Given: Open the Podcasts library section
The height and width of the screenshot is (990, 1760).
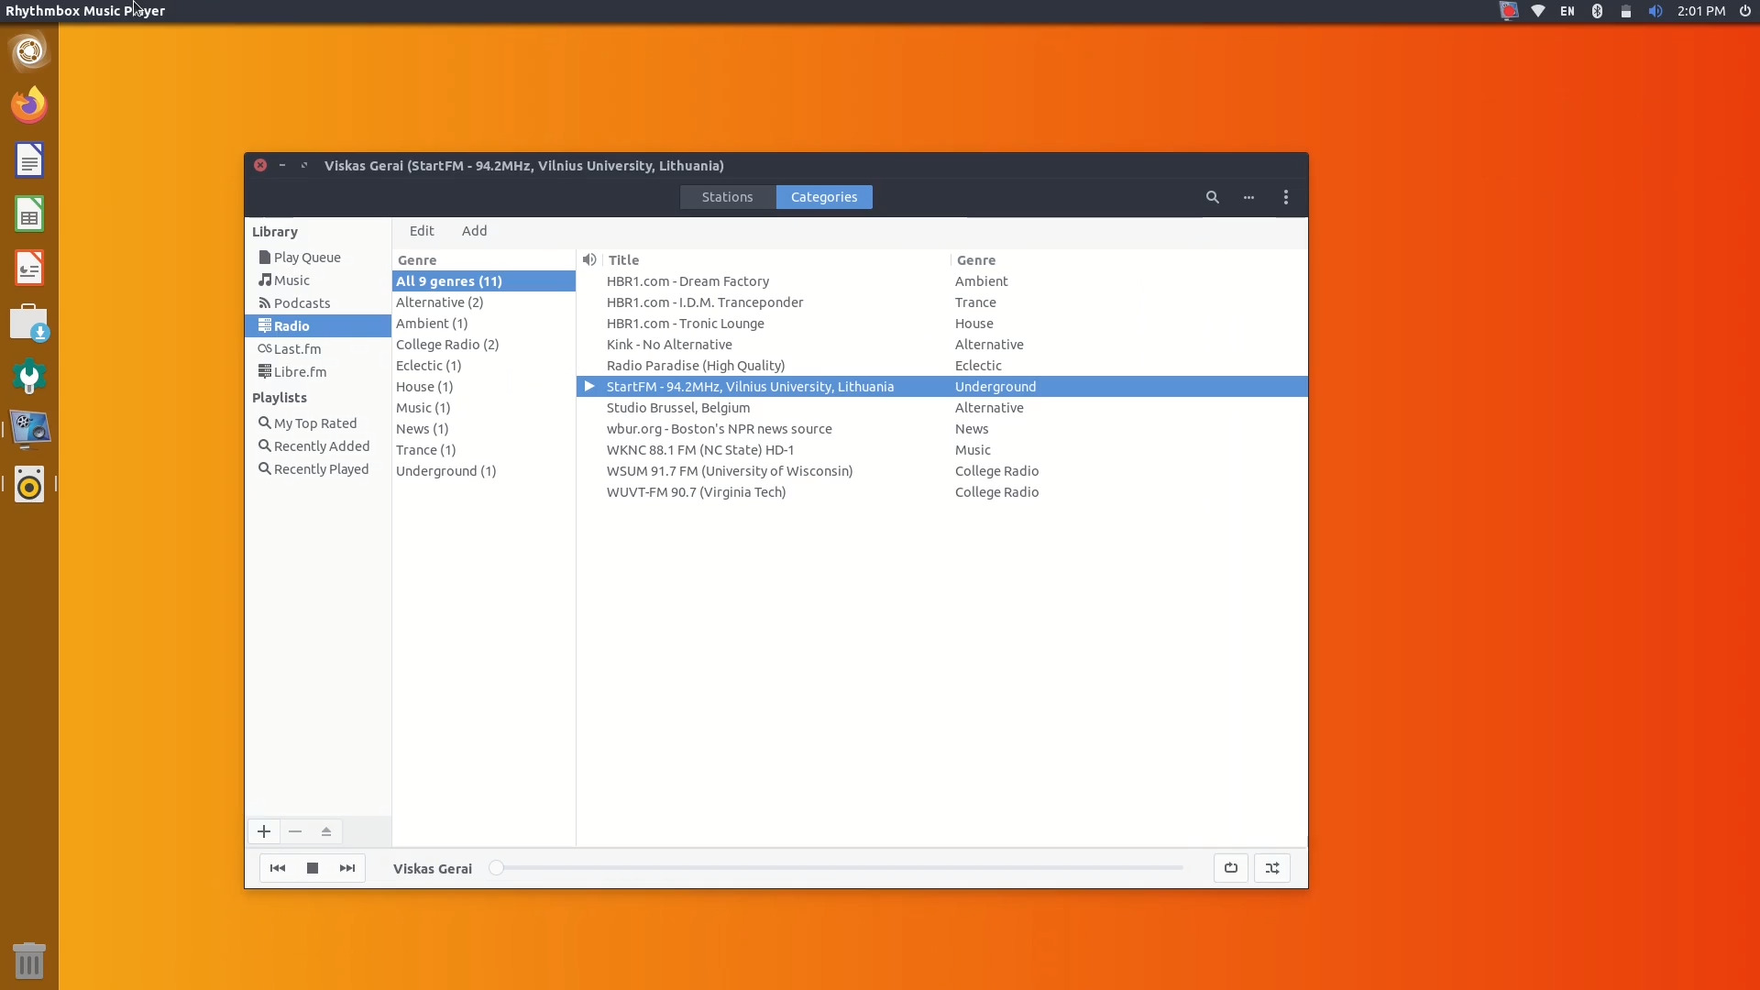Looking at the screenshot, I should click(302, 302).
